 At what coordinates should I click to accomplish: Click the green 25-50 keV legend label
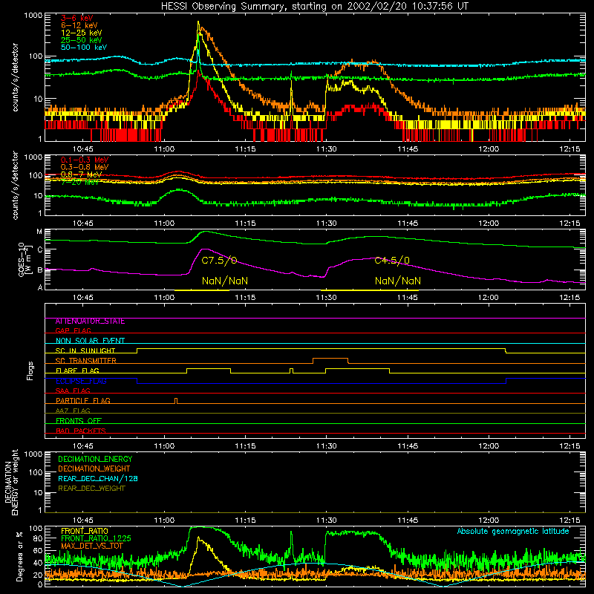(x=82, y=40)
